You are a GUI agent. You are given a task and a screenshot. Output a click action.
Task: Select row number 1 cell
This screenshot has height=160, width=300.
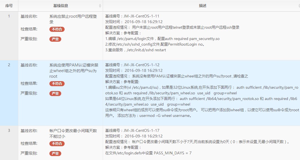click(x=9, y=16)
